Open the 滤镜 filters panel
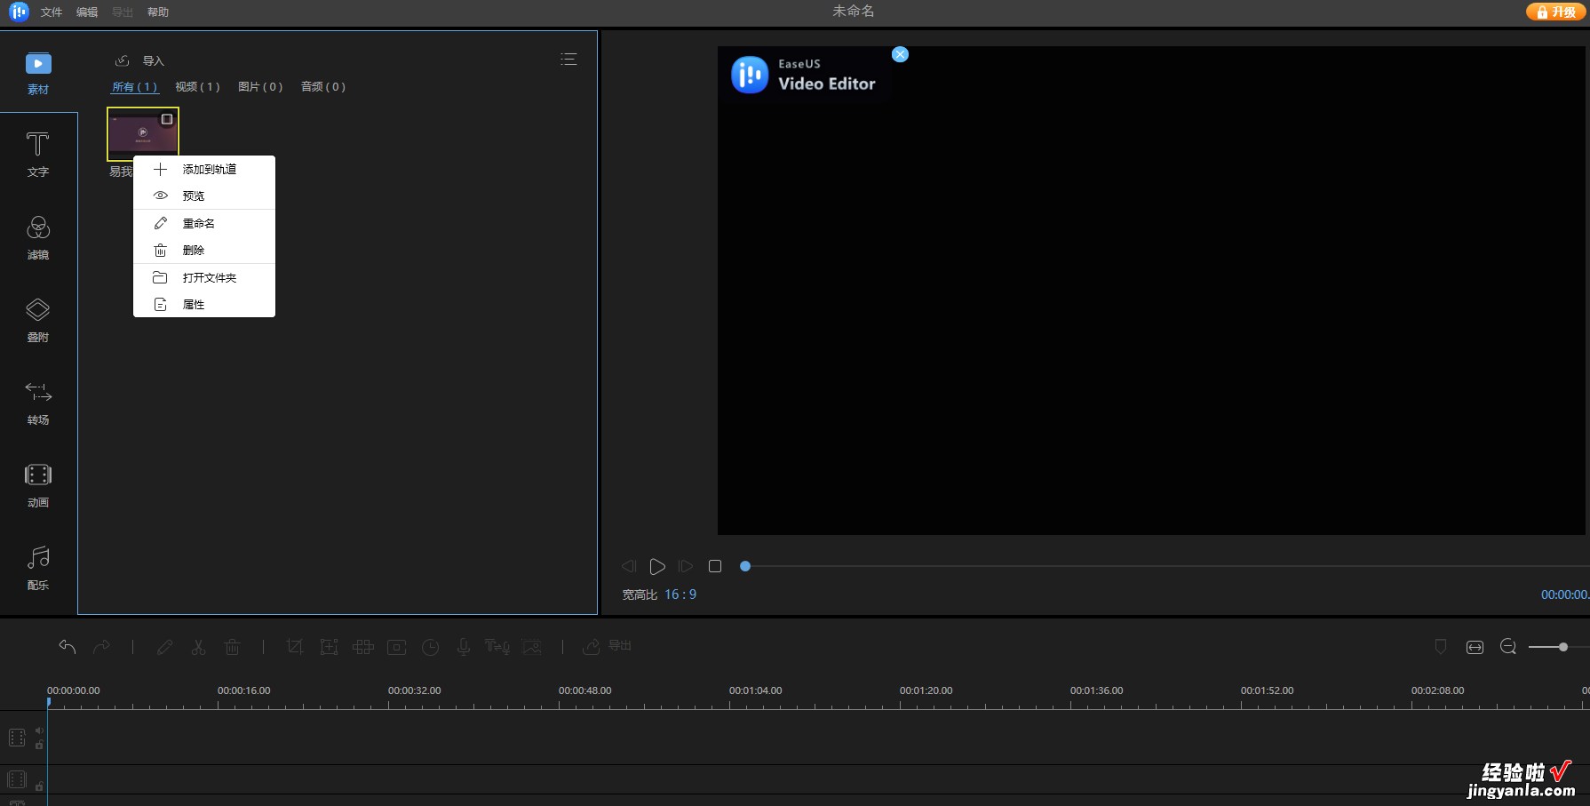 [38, 238]
